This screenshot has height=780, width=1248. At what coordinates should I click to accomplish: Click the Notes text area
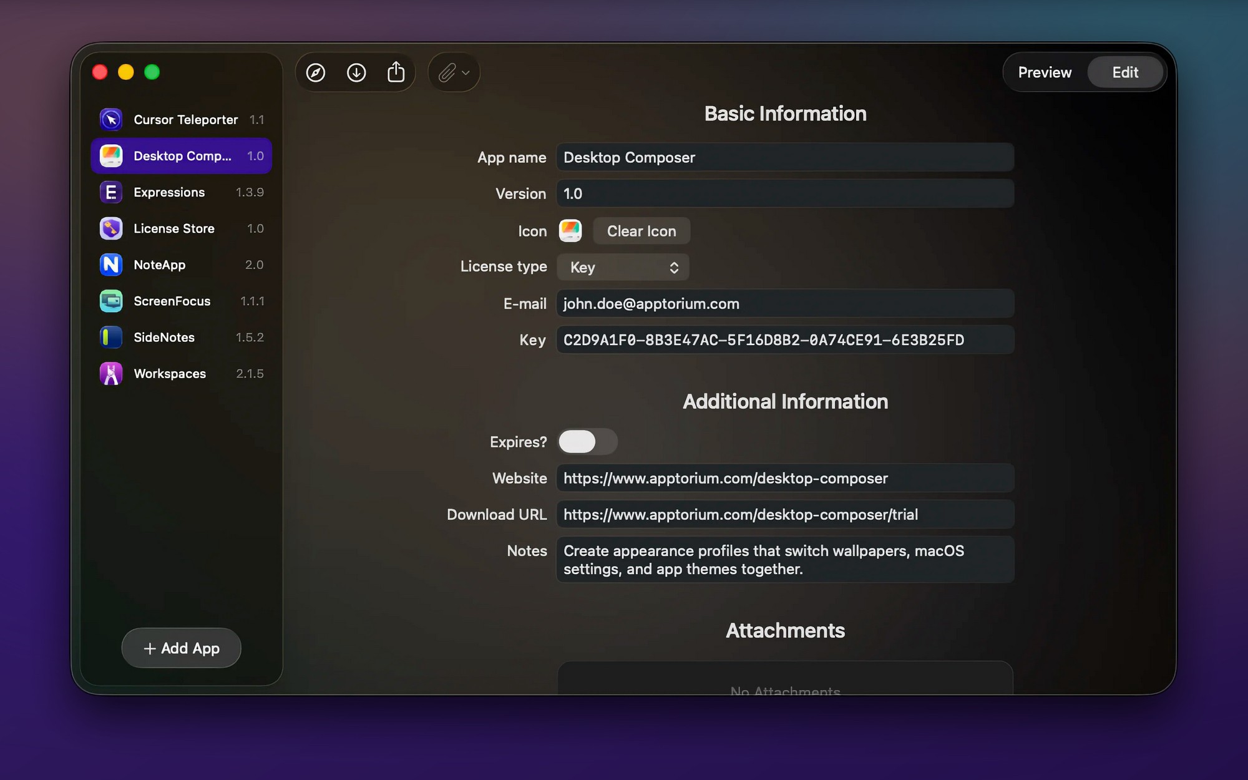(785, 560)
